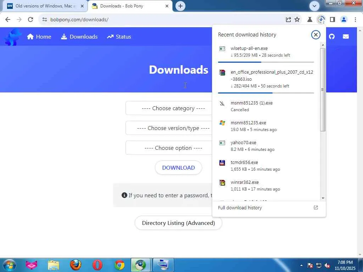Viewport: 363px width, 272px height.
Task: Click the Bob Pony site logo
Action: click(13, 37)
